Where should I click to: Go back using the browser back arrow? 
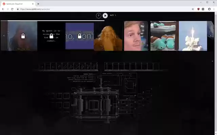(x=3, y=9)
